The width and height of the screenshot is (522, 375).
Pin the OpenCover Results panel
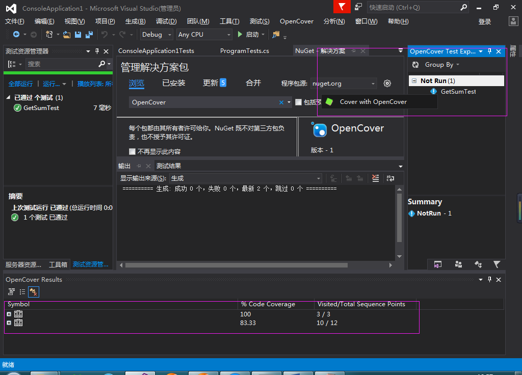pyautogui.click(x=489, y=280)
